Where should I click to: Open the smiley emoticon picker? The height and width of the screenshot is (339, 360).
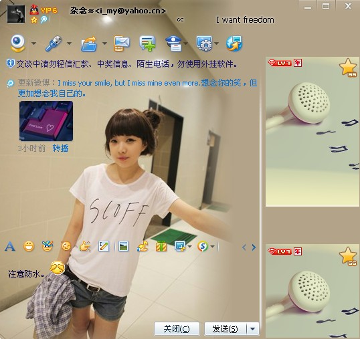click(29, 247)
